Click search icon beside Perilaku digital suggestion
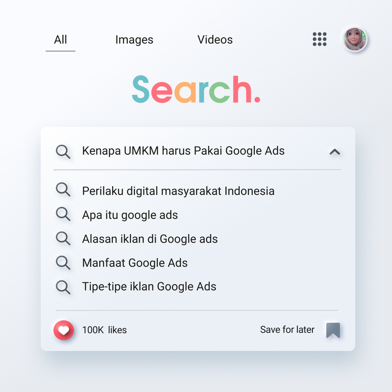This screenshot has height=392, width=392. pos(63,189)
